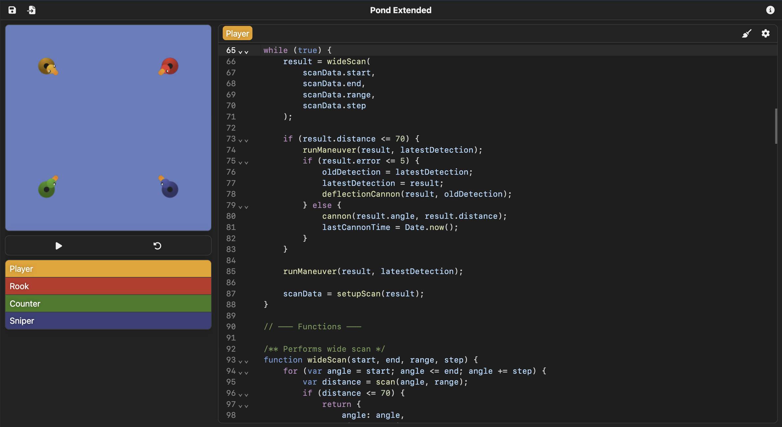Open editor settings gear icon
Viewport: 782px width, 427px height.
point(766,34)
